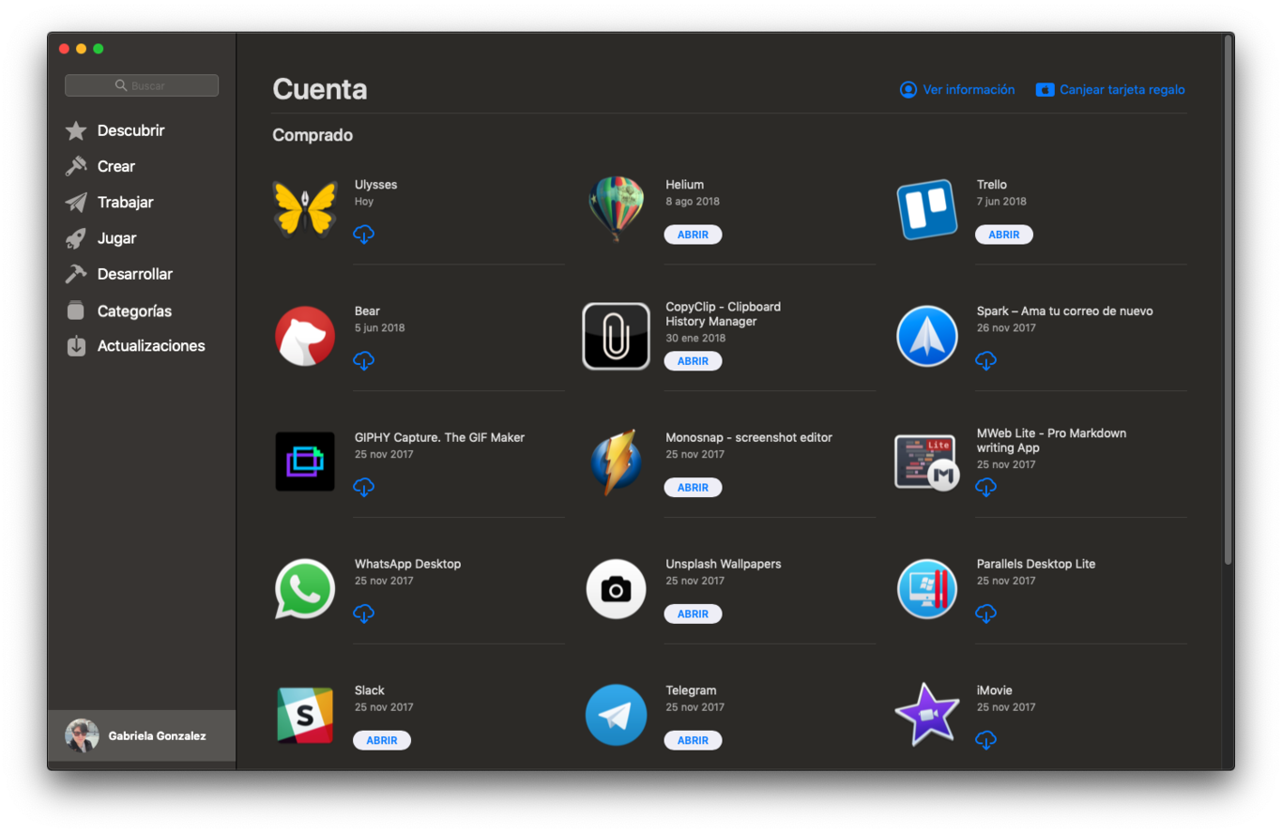Download WhatsApp Desktop with the cloud icon

pos(364,613)
